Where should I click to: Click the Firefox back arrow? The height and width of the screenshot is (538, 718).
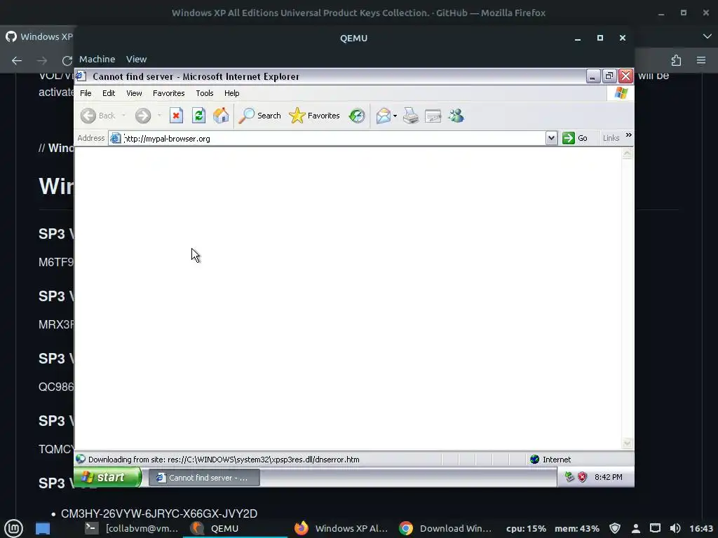(17, 60)
